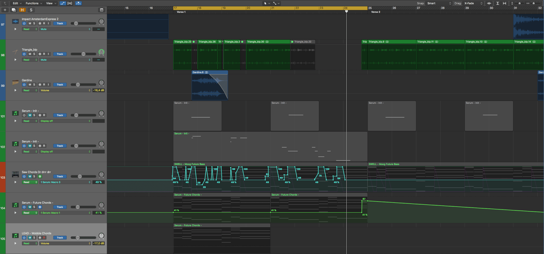Click the Duplicate Track icon
Screen dimensions: 544x254
[14, 10]
